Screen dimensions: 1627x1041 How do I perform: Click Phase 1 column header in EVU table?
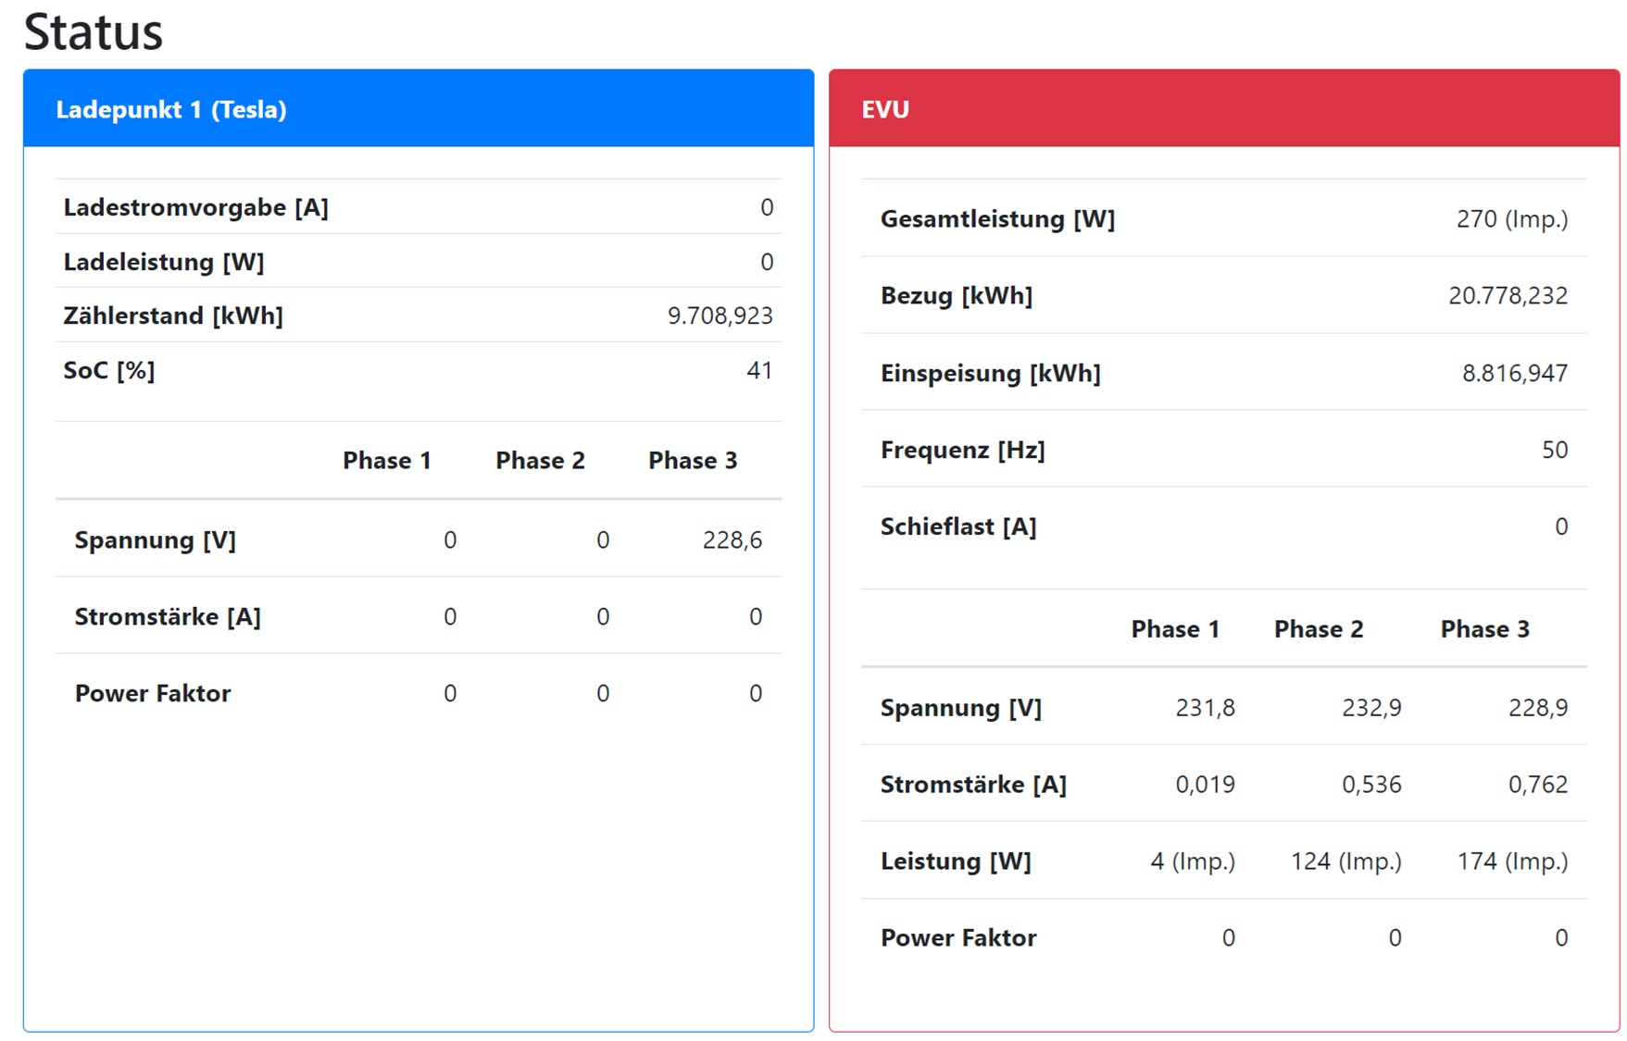click(1174, 629)
